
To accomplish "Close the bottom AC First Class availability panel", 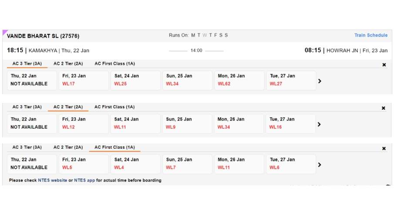I will click(x=384, y=148).
